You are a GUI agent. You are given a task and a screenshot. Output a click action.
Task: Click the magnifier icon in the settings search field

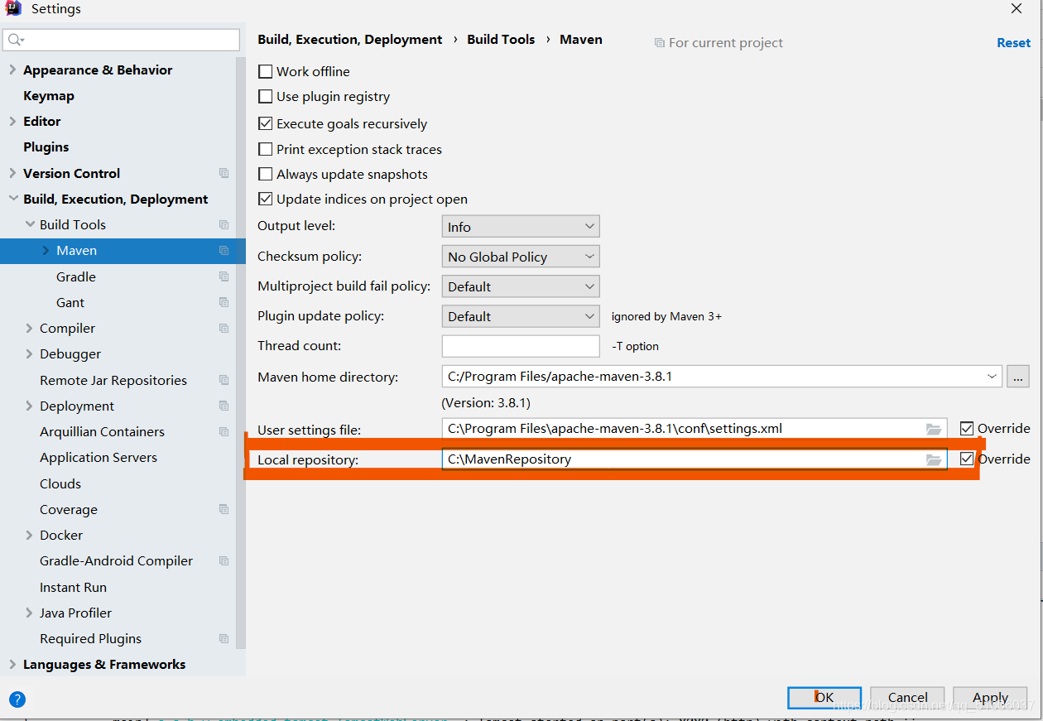[15, 39]
